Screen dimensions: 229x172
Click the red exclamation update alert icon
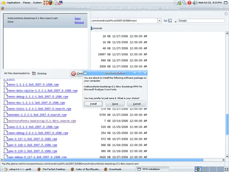pyautogui.click(x=189, y=2)
